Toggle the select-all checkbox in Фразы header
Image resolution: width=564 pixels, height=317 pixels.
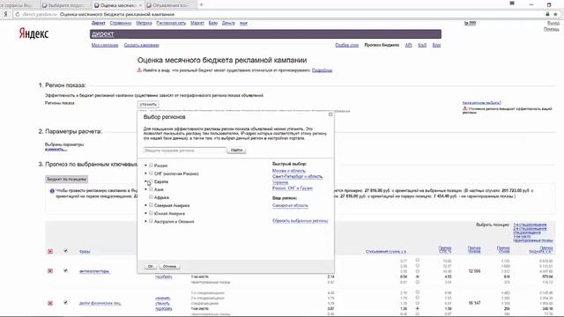(65, 251)
